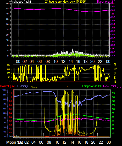Screen dimensions: 122x146
Task: Click the red rainfall axis value '0.7'
Action: (11, 109)
